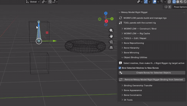Open the Global transform orientation dropdown
Viewport: 187px width, 106px height.
pos(32,2)
